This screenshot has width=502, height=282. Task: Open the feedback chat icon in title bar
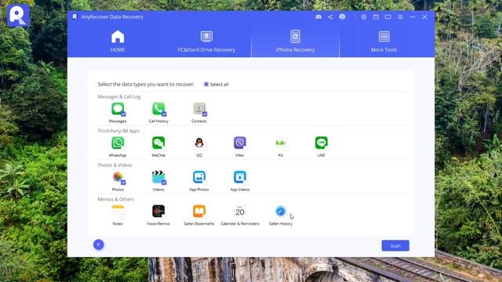(388, 17)
